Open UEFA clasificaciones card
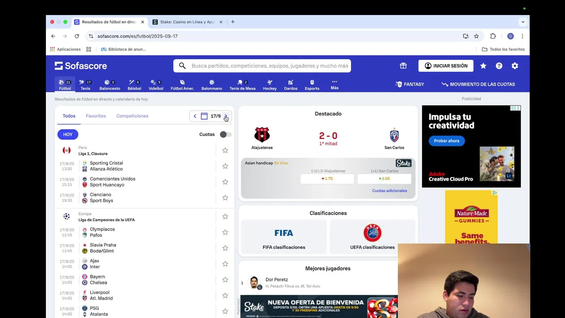 pyautogui.click(x=372, y=236)
